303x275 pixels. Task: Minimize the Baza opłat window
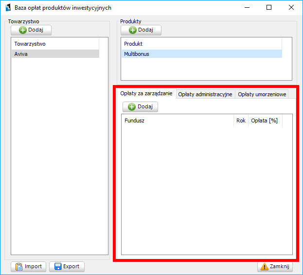tap(246, 8)
